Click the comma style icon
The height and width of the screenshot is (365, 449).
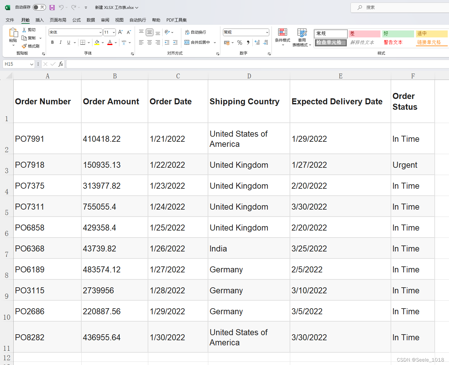click(x=248, y=42)
